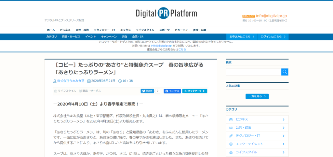Click the rocket icon beside テクノロジー・IT
The image size is (333, 157).
[231, 136]
